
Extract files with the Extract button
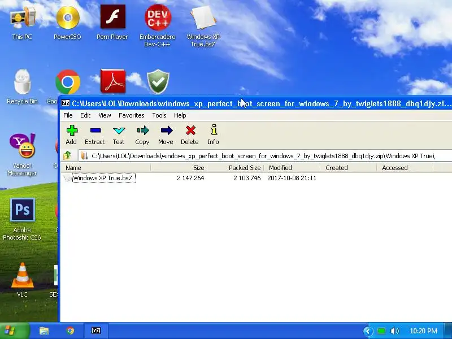94,134
